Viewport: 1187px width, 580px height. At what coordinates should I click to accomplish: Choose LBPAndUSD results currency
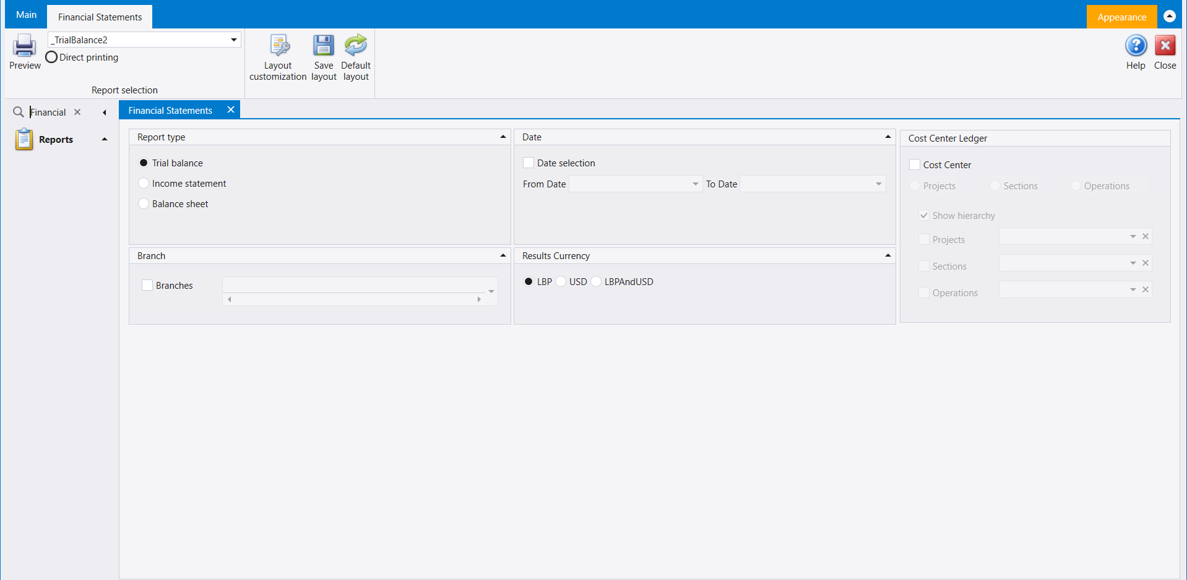point(596,281)
